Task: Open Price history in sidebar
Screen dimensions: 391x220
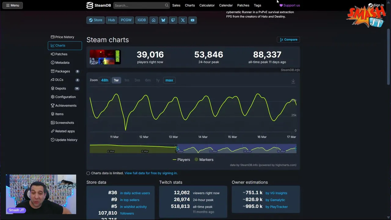Action: coord(65,37)
